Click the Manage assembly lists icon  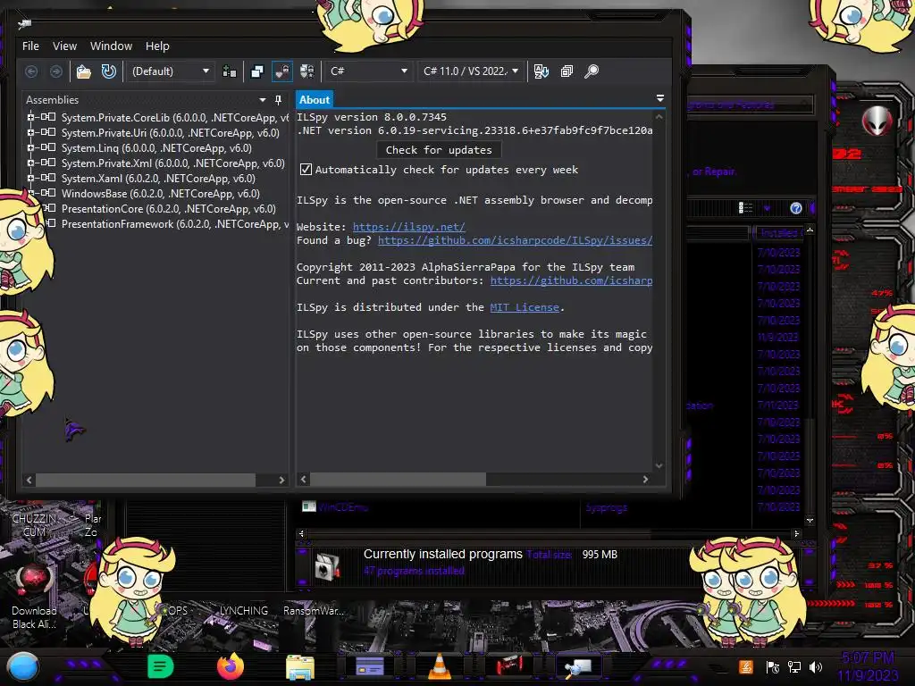point(230,71)
